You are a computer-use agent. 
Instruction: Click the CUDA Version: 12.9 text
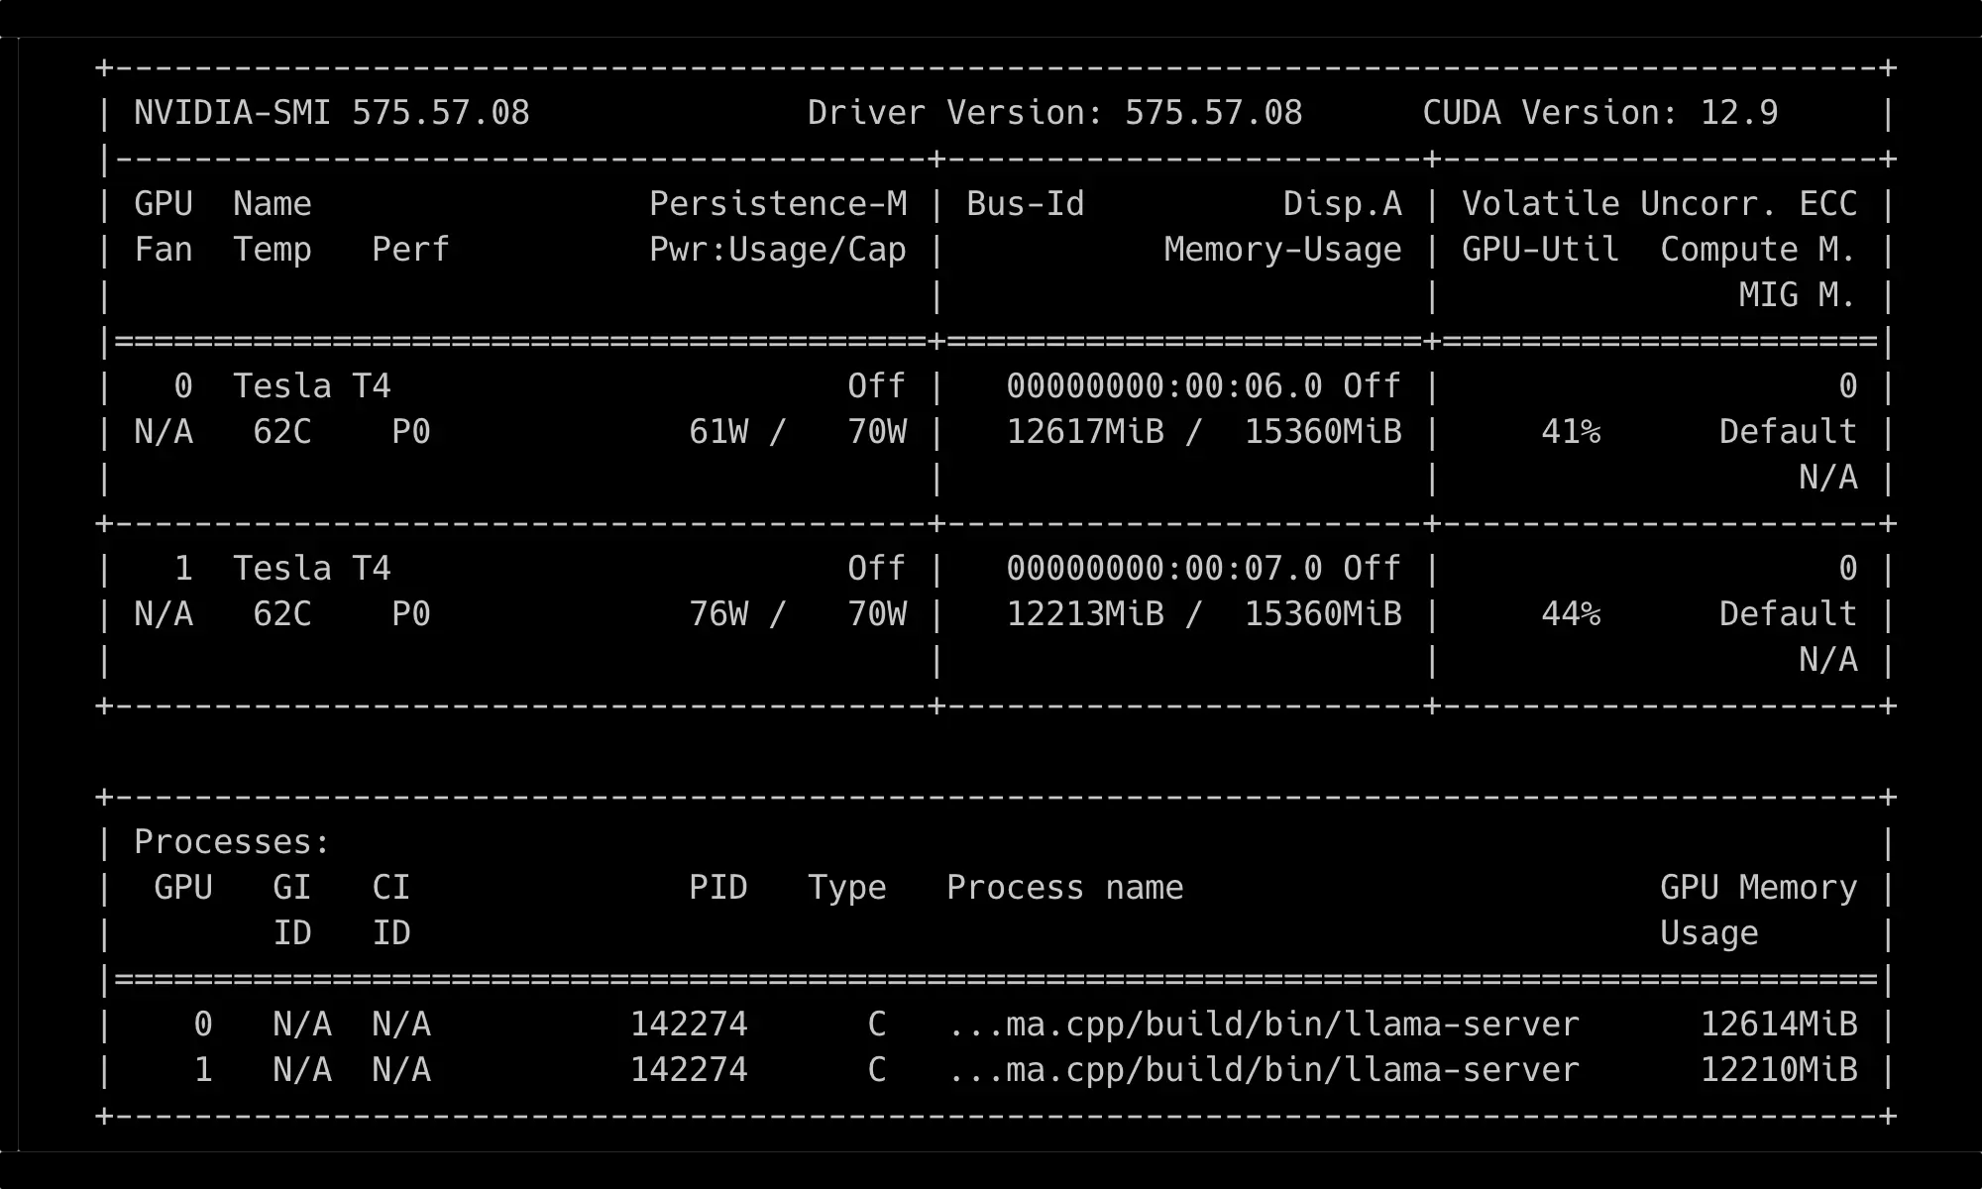tap(1600, 113)
